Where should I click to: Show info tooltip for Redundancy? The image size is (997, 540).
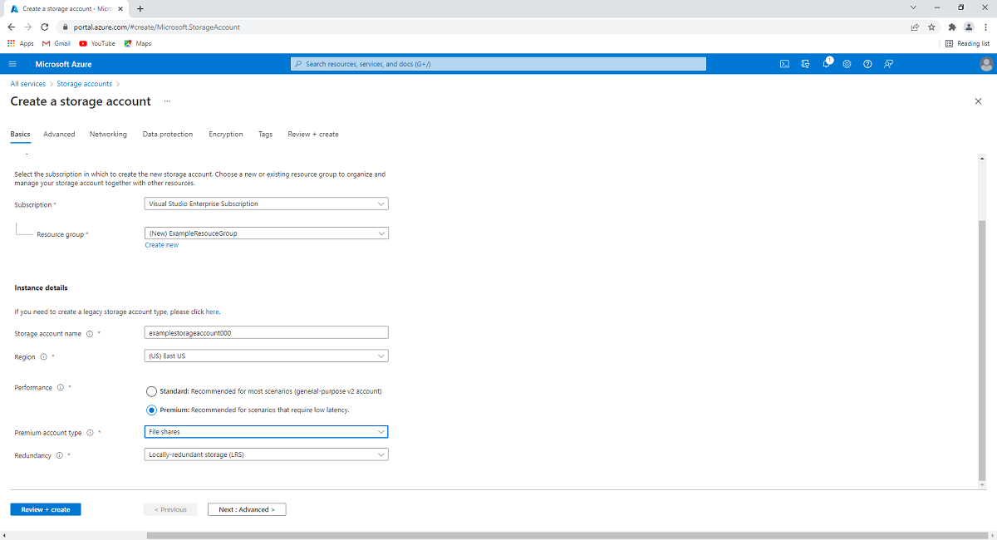[x=59, y=455]
